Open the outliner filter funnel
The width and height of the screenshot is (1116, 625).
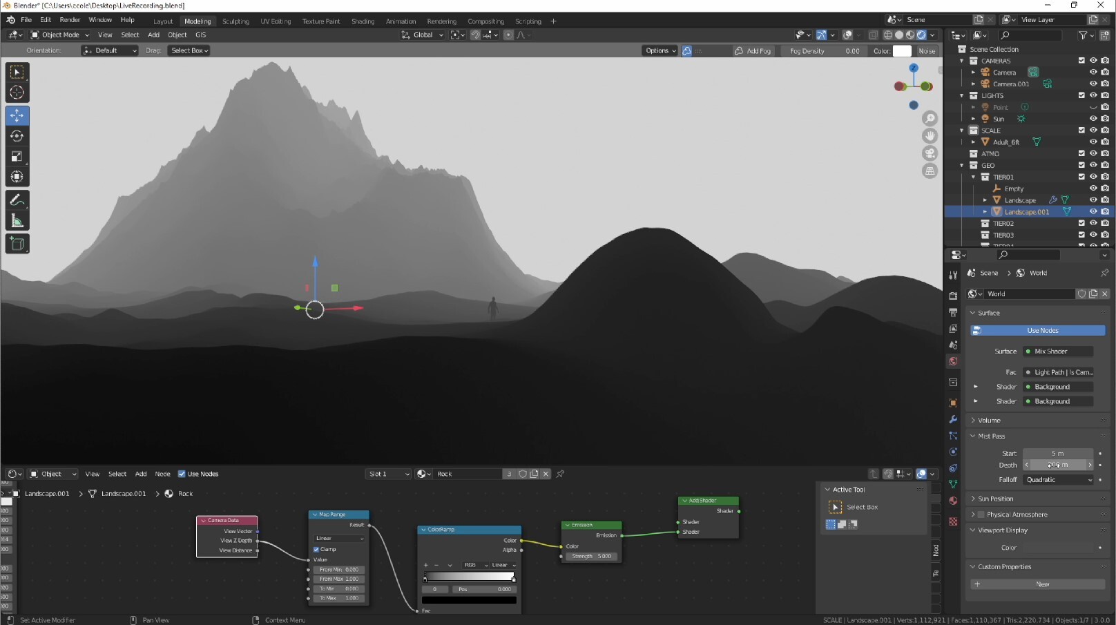[x=1084, y=35]
